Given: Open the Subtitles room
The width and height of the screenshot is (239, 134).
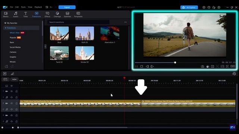Looking at the screenshot, I should (67, 15).
